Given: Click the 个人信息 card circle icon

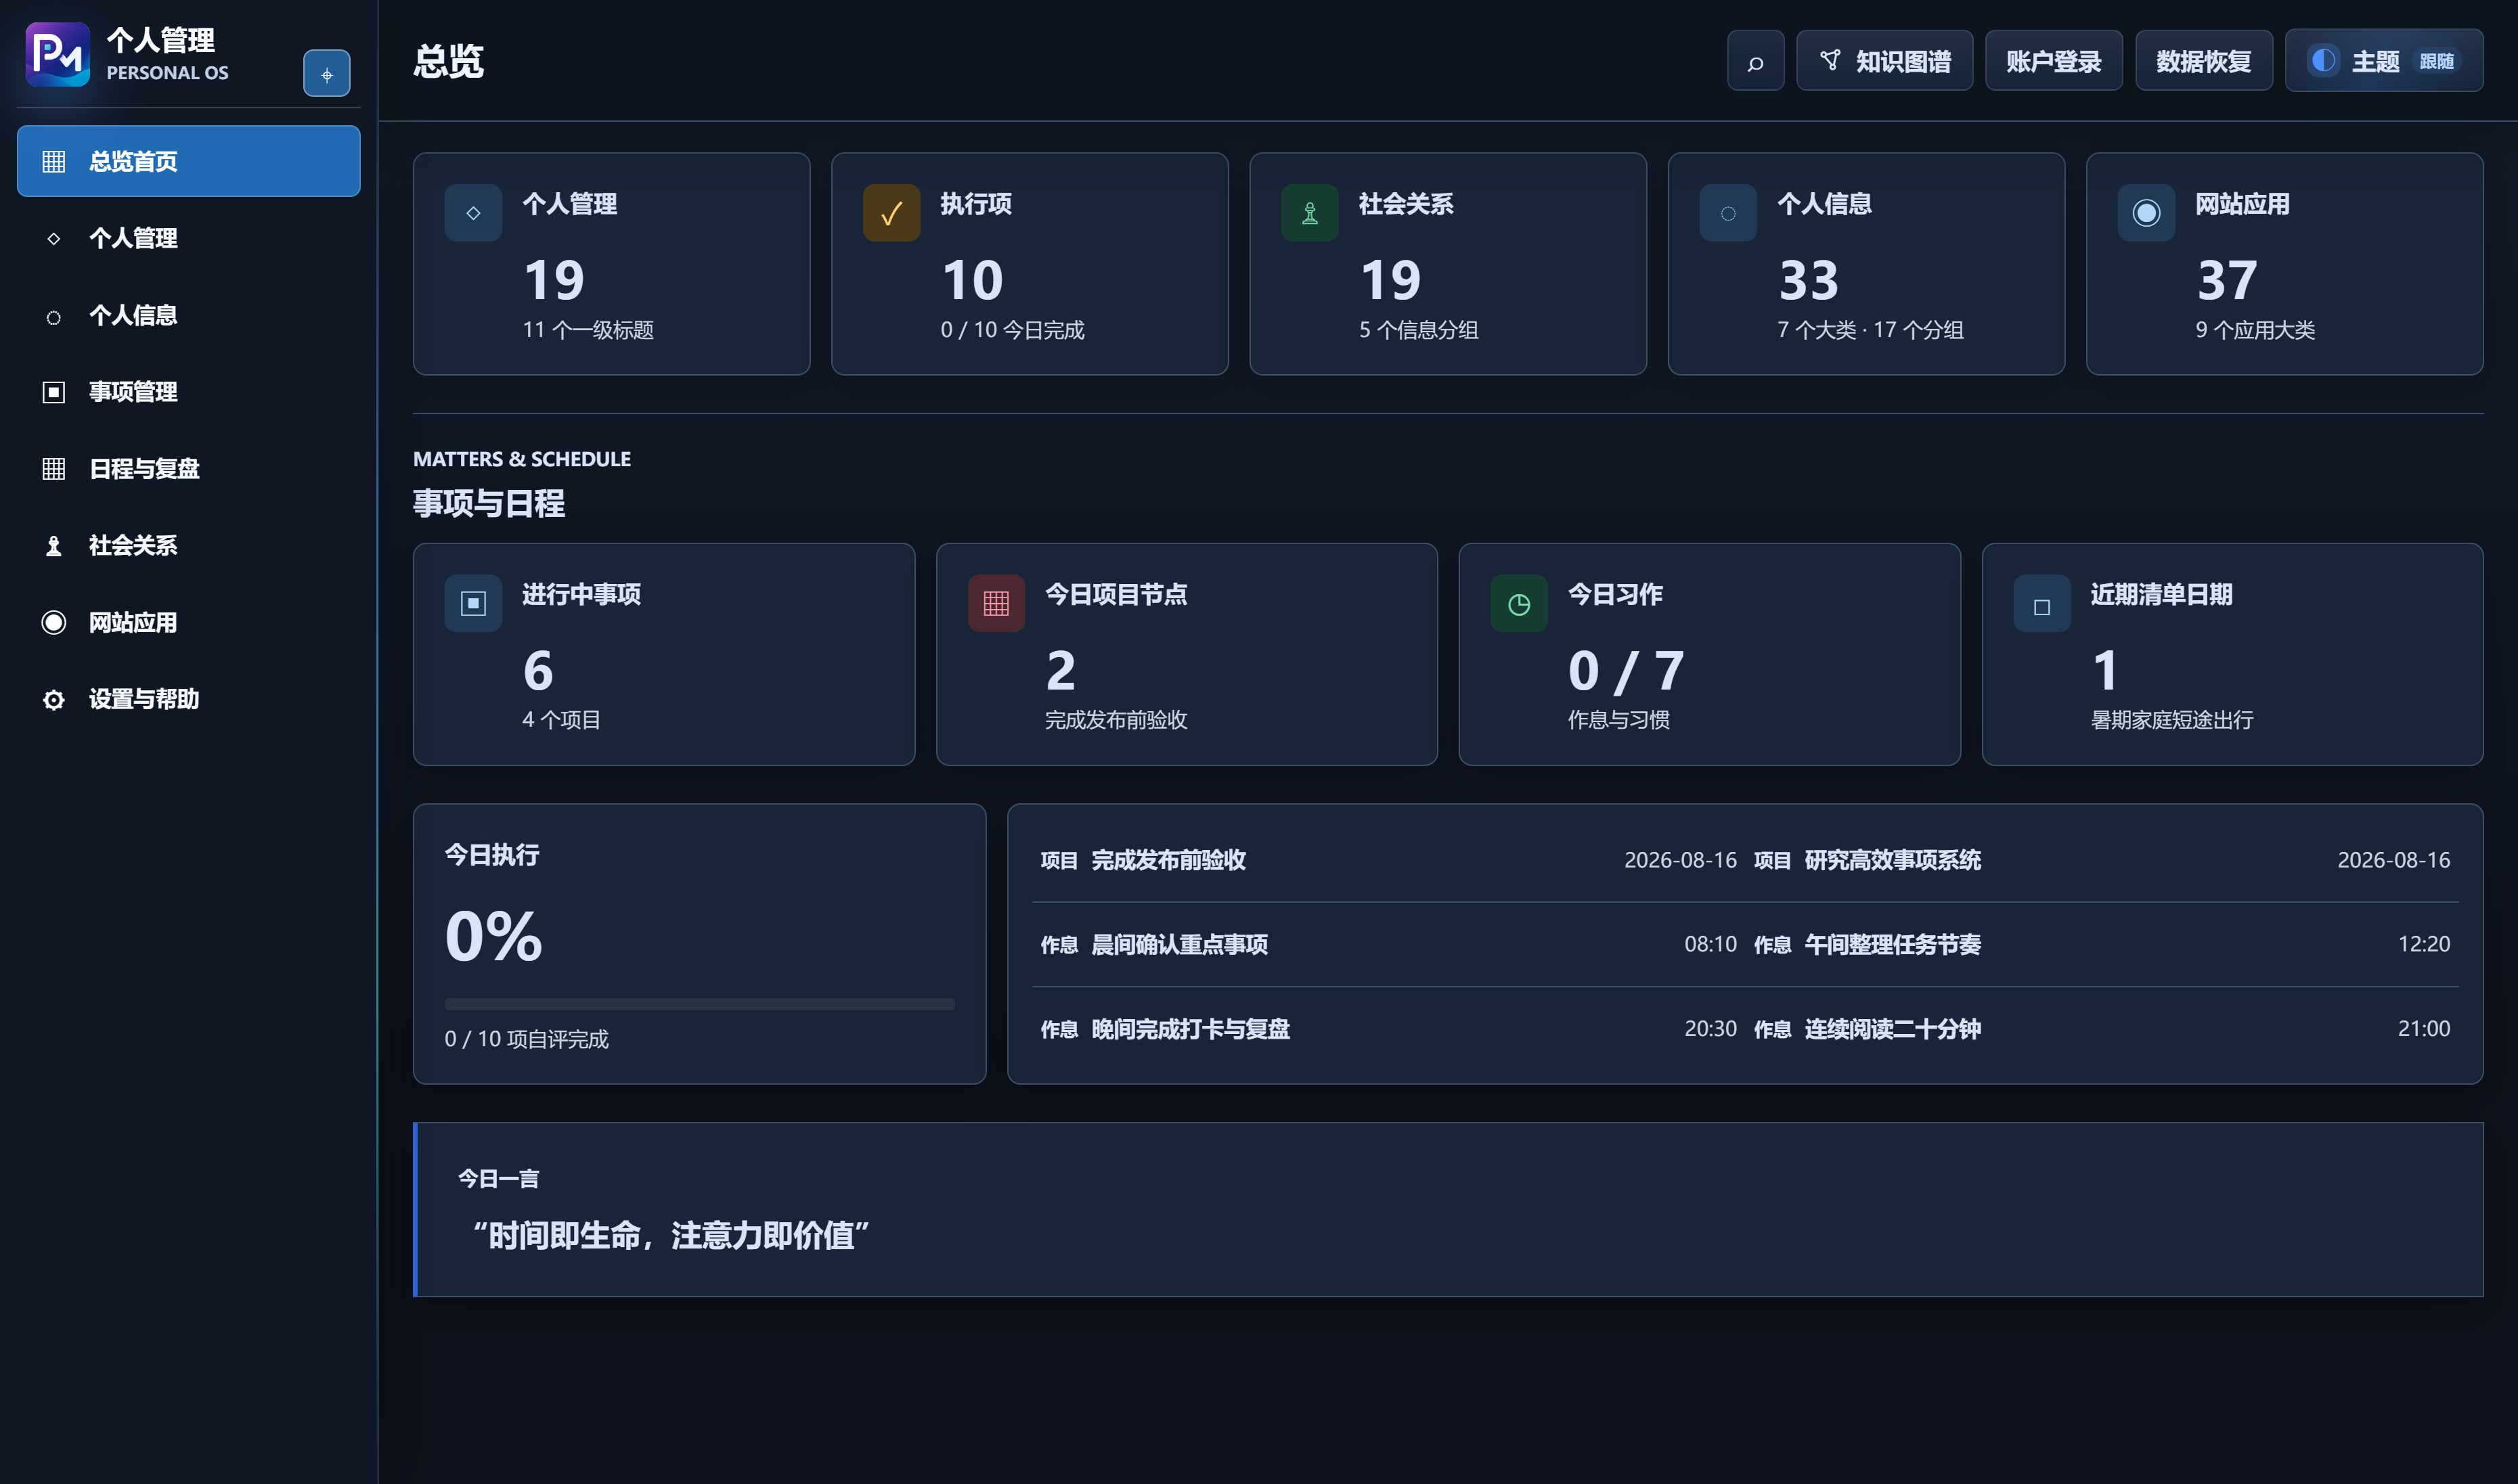Looking at the screenshot, I should tap(1728, 213).
